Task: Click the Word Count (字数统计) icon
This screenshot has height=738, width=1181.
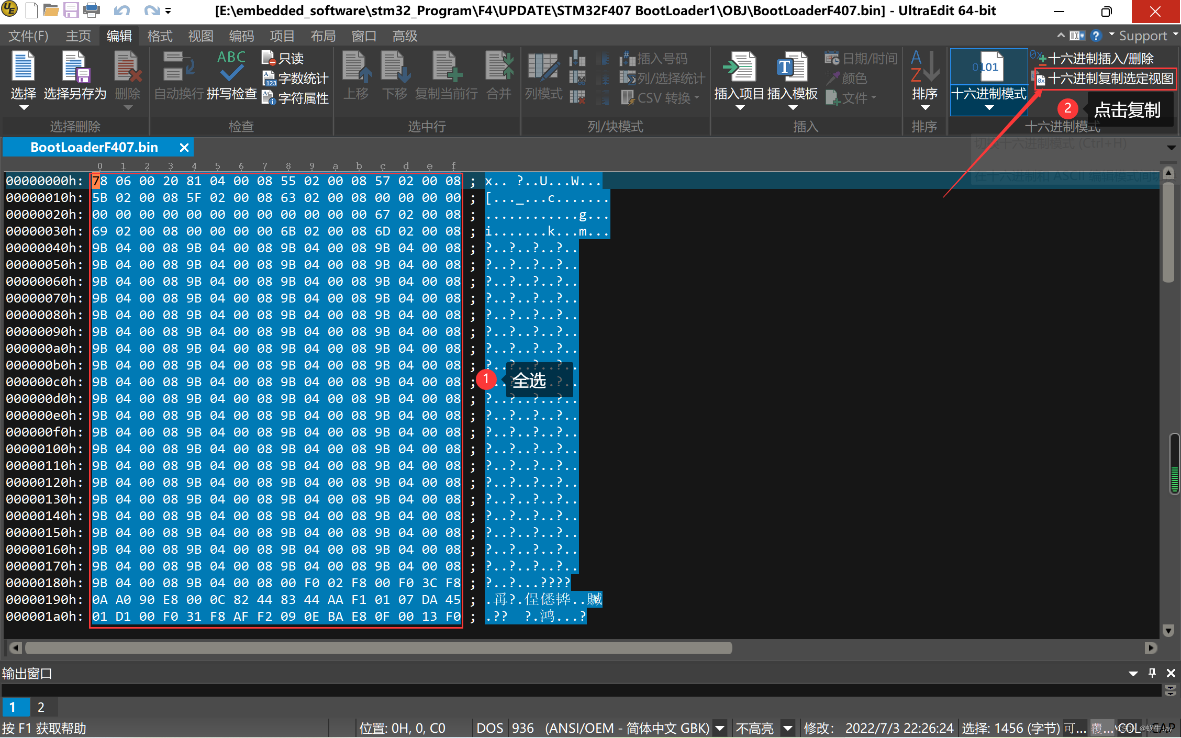Action: [x=269, y=79]
